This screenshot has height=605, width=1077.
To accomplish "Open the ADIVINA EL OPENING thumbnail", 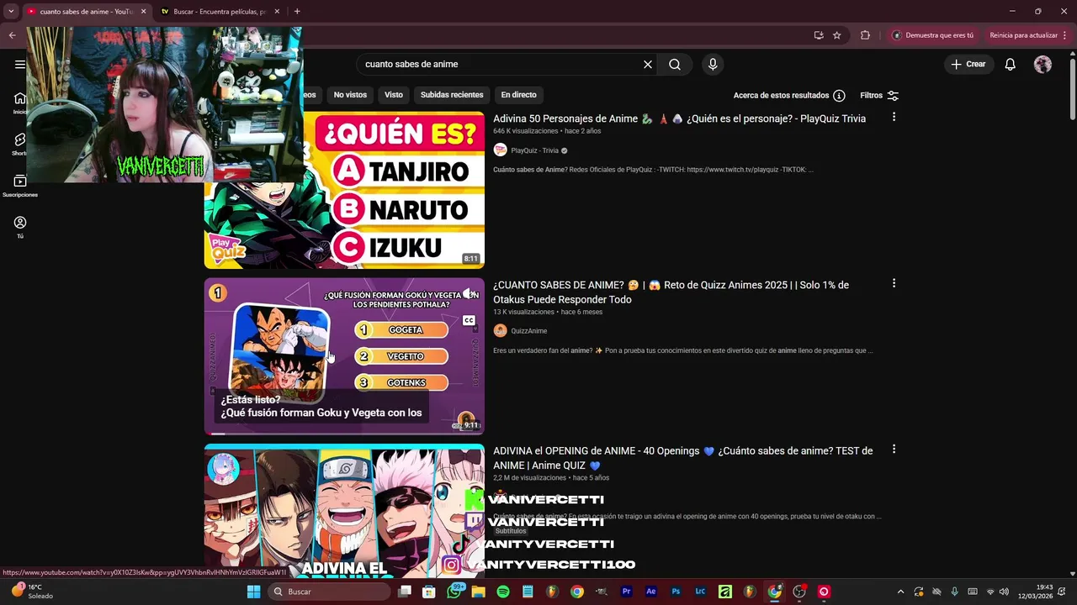I will tap(344, 511).
